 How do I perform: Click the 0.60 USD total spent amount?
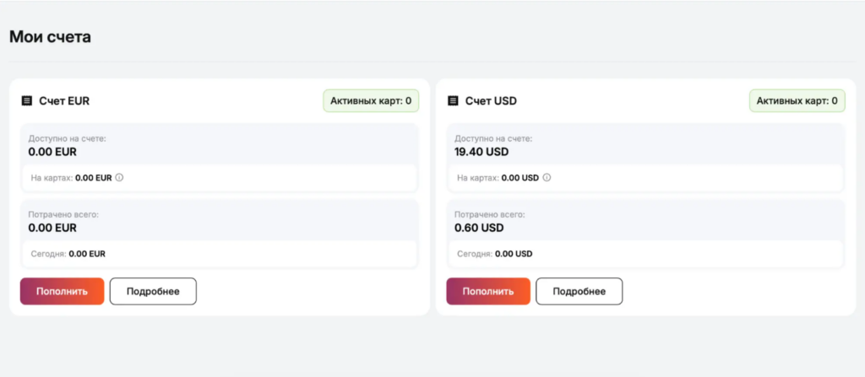[479, 228]
